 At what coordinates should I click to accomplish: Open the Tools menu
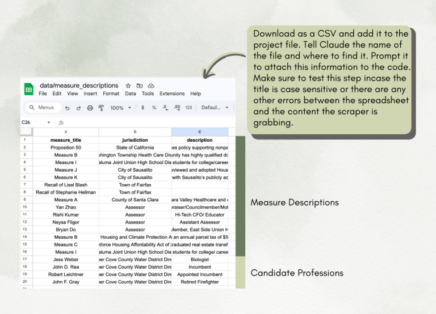coord(148,94)
